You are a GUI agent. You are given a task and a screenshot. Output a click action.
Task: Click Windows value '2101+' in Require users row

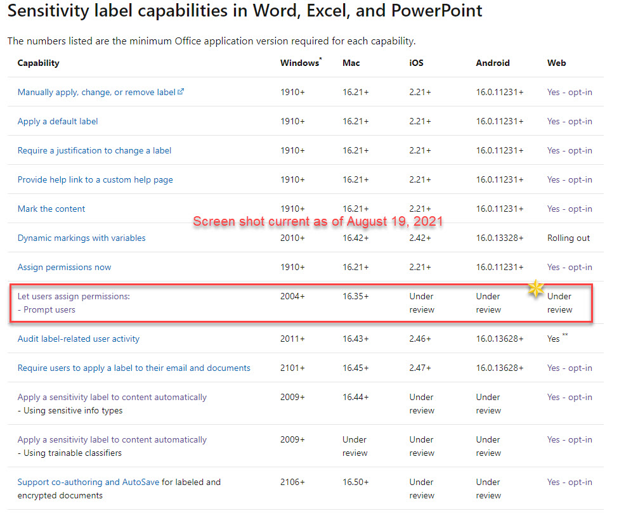point(292,368)
